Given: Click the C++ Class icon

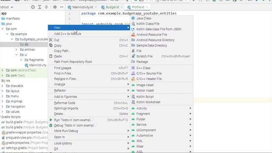Looking at the screenshot, I should click(133, 68).
